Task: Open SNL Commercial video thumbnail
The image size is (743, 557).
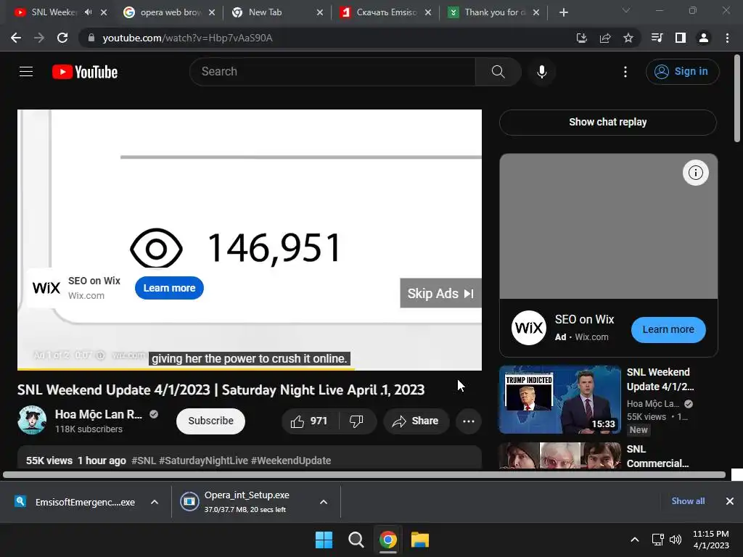Action: (x=559, y=455)
